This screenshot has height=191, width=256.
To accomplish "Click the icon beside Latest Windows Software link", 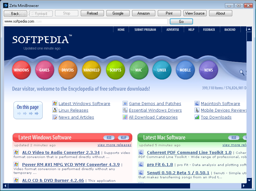I will (x=55, y=103).
